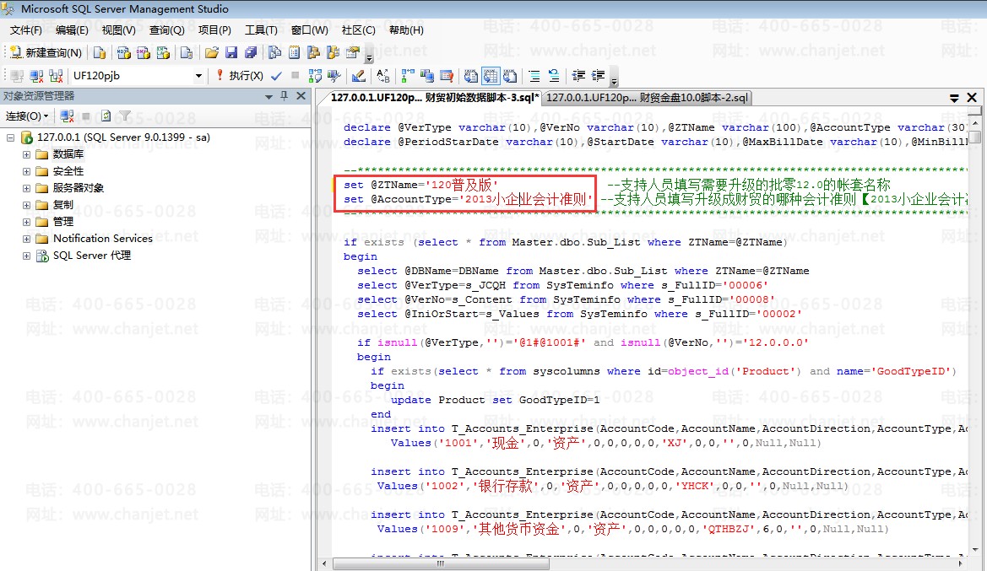
Task: Expand the SQL Server 代理 node
Action: [26, 256]
